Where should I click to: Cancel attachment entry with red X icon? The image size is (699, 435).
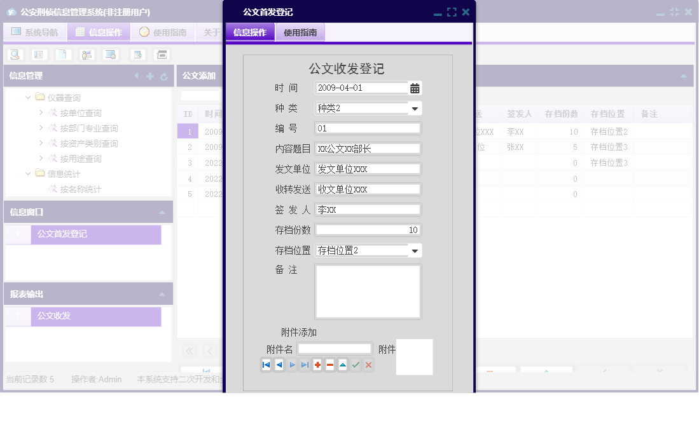pos(368,365)
